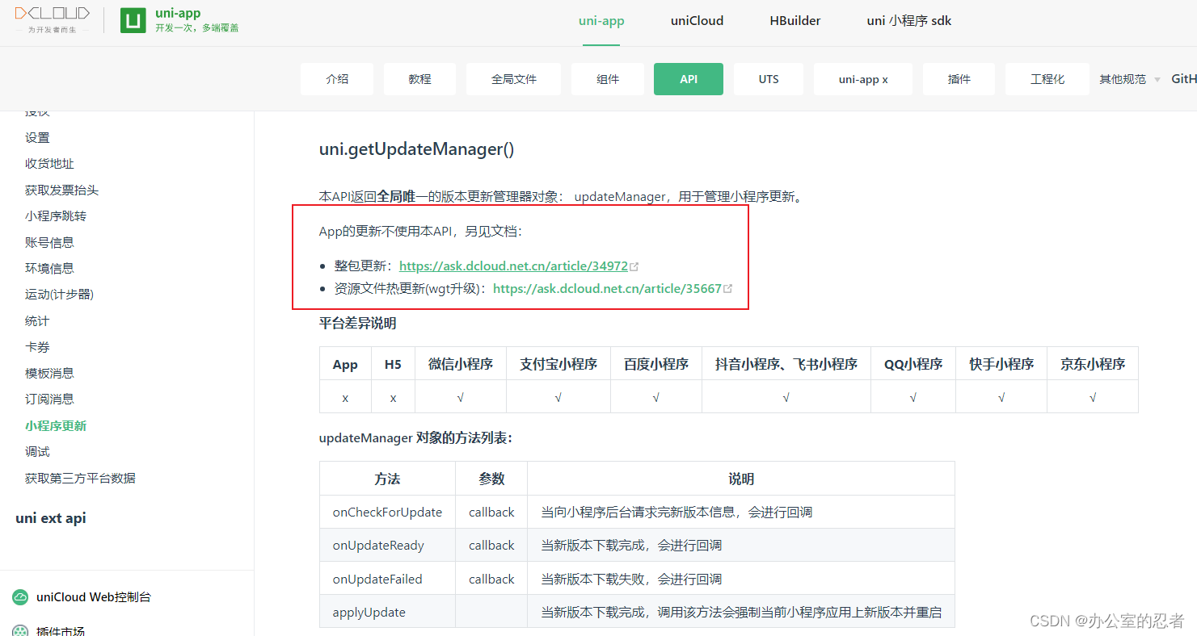Open 收货地址 in the sidebar

click(49, 164)
